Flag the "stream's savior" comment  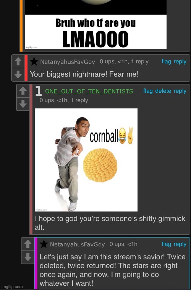click(166, 244)
